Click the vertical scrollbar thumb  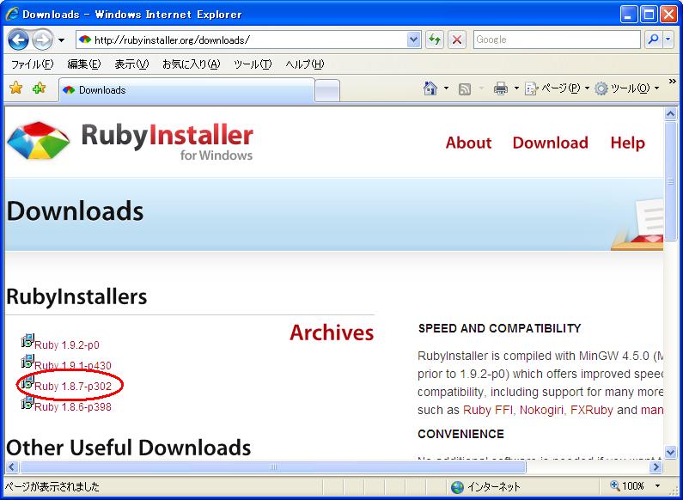[670, 180]
